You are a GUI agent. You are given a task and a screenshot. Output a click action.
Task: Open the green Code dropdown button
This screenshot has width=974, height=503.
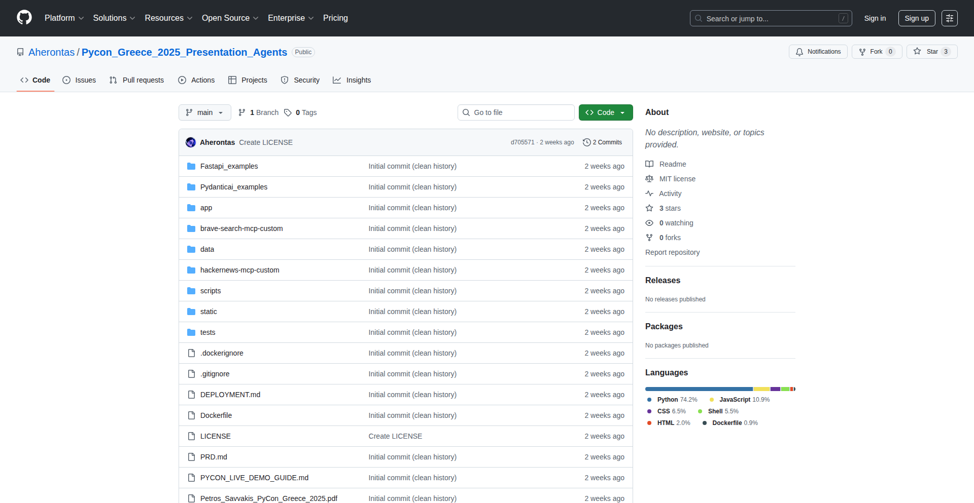click(x=606, y=112)
